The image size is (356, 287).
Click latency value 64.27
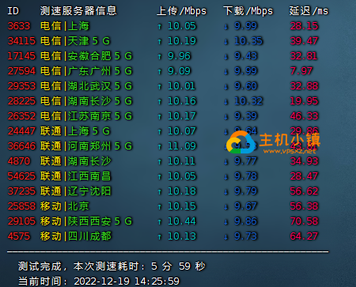click(x=304, y=236)
